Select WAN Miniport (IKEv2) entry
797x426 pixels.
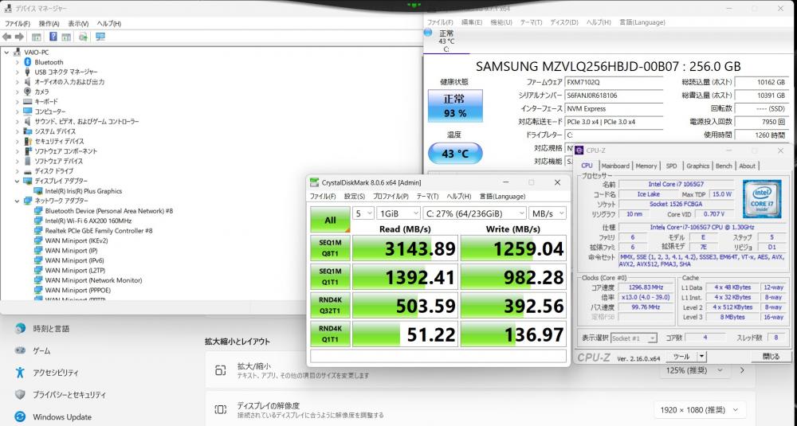tap(77, 240)
